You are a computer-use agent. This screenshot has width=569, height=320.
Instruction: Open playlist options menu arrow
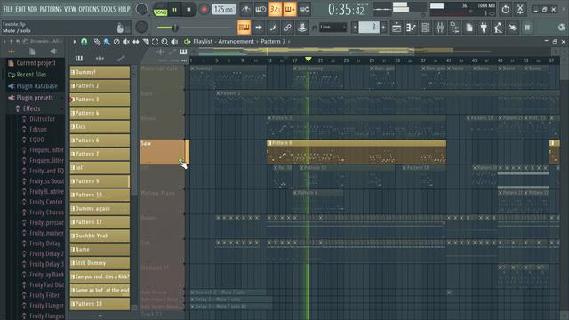tap(75, 42)
